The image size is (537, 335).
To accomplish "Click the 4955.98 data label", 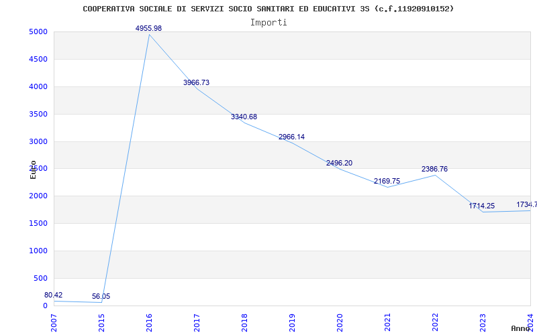I will coord(148,28).
